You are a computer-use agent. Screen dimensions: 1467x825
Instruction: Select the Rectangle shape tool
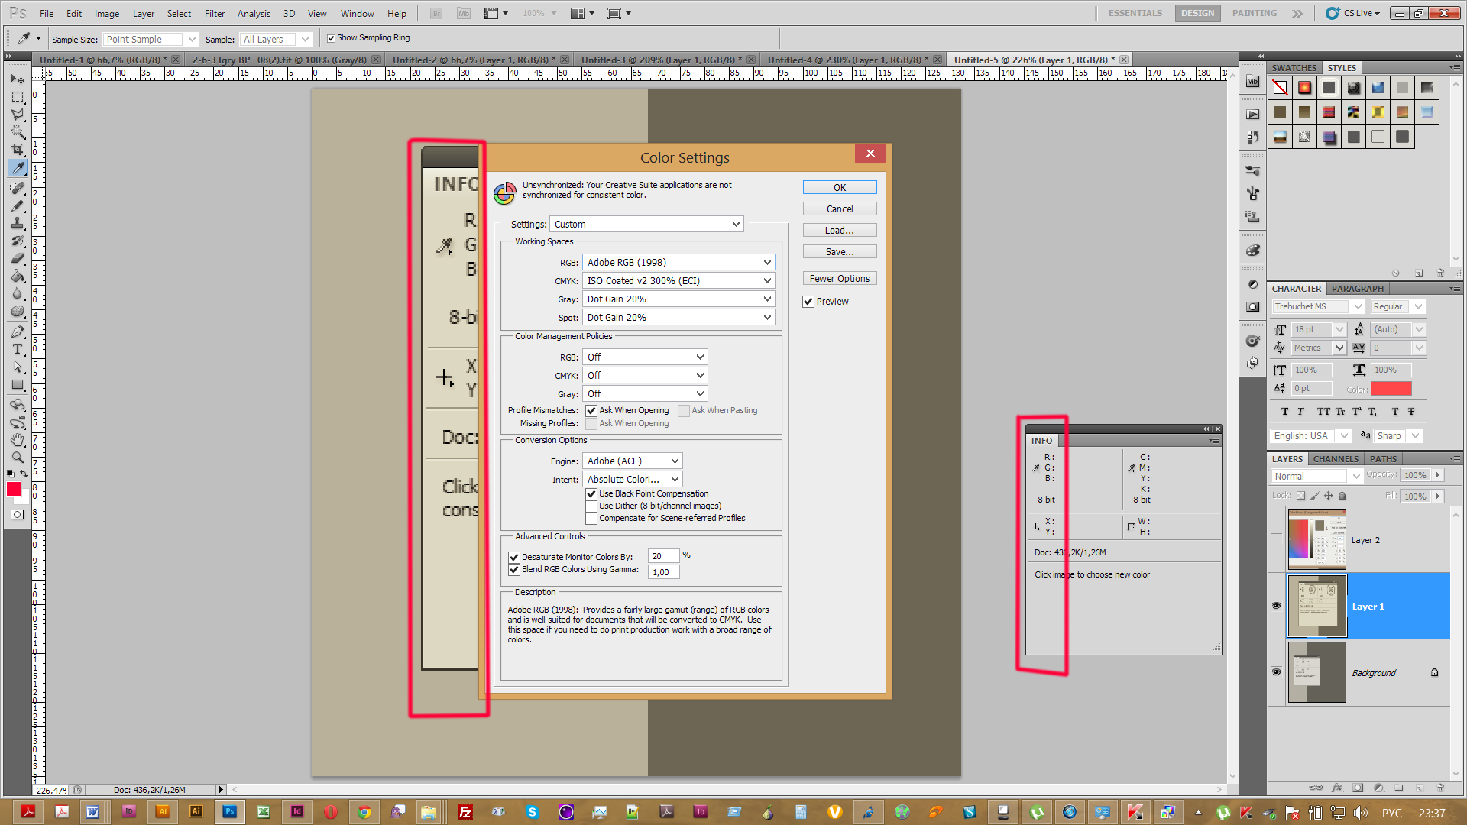(x=18, y=385)
